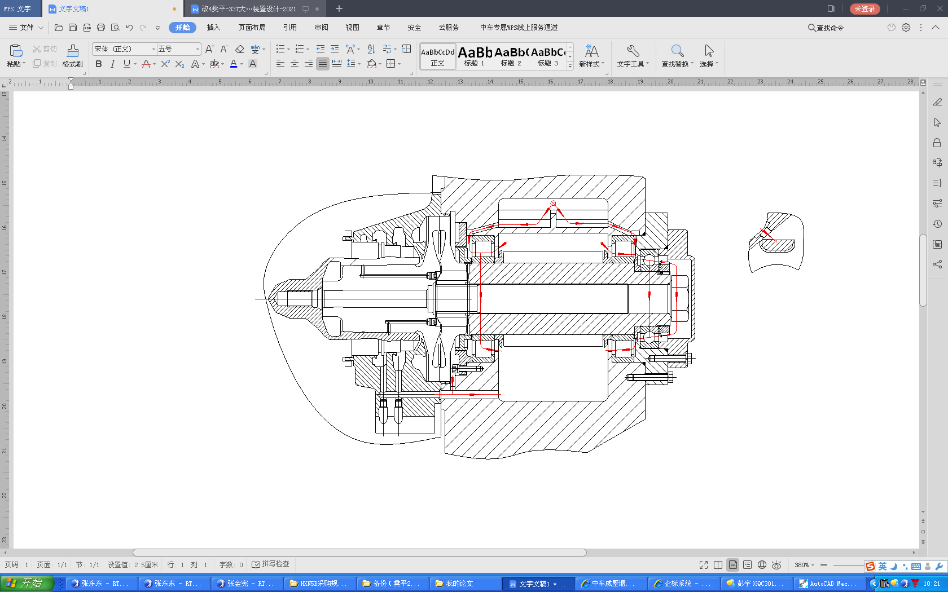This screenshot has height=592, width=948.
Task: Apply subscript formatting
Action: point(179,64)
